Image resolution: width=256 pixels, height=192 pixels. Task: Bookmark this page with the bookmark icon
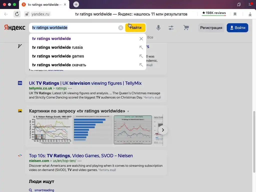[x=235, y=14]
